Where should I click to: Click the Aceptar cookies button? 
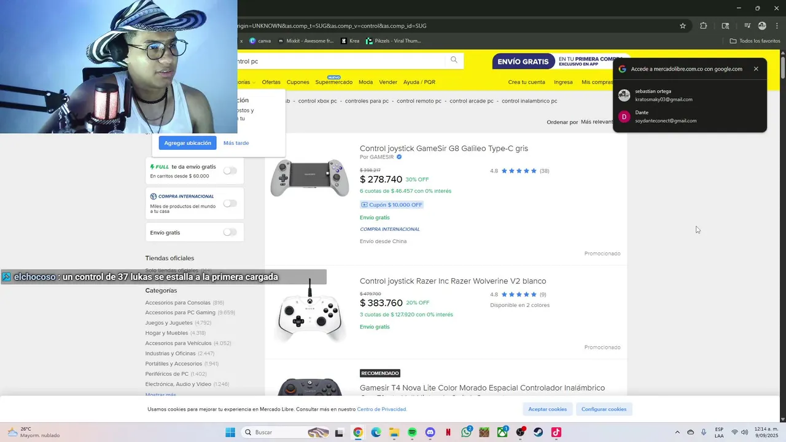click(x=548, y=409)
